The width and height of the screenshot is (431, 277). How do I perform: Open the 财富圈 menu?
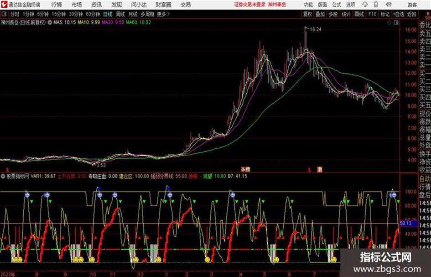(163, 5)
